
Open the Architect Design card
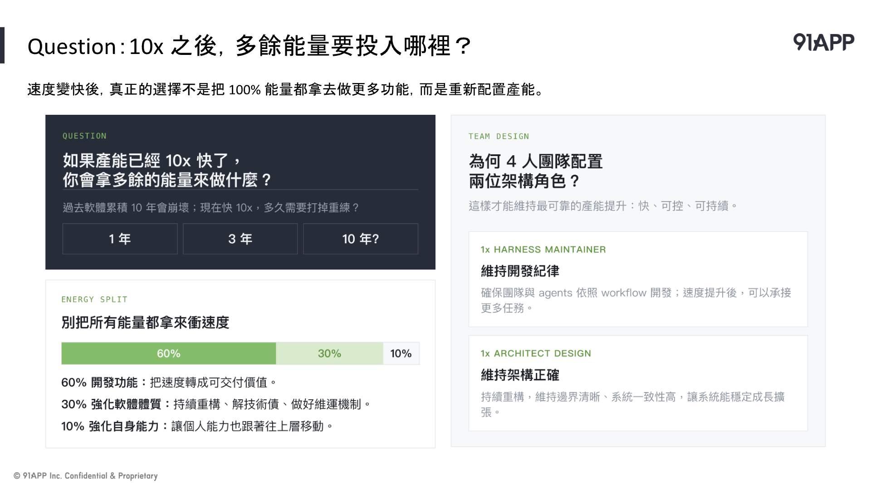click(638, 383)
